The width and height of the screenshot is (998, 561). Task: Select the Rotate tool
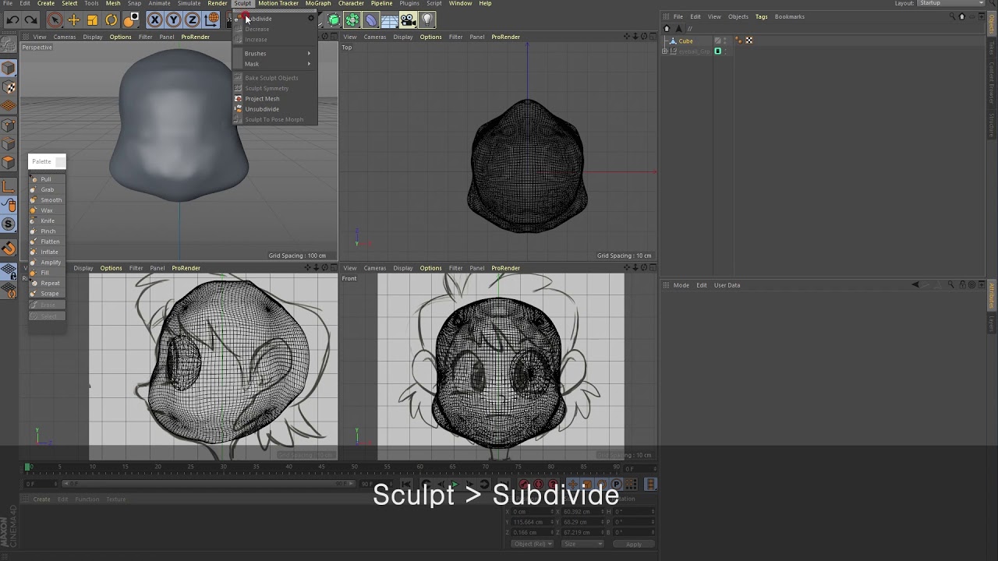click(111, 19)
